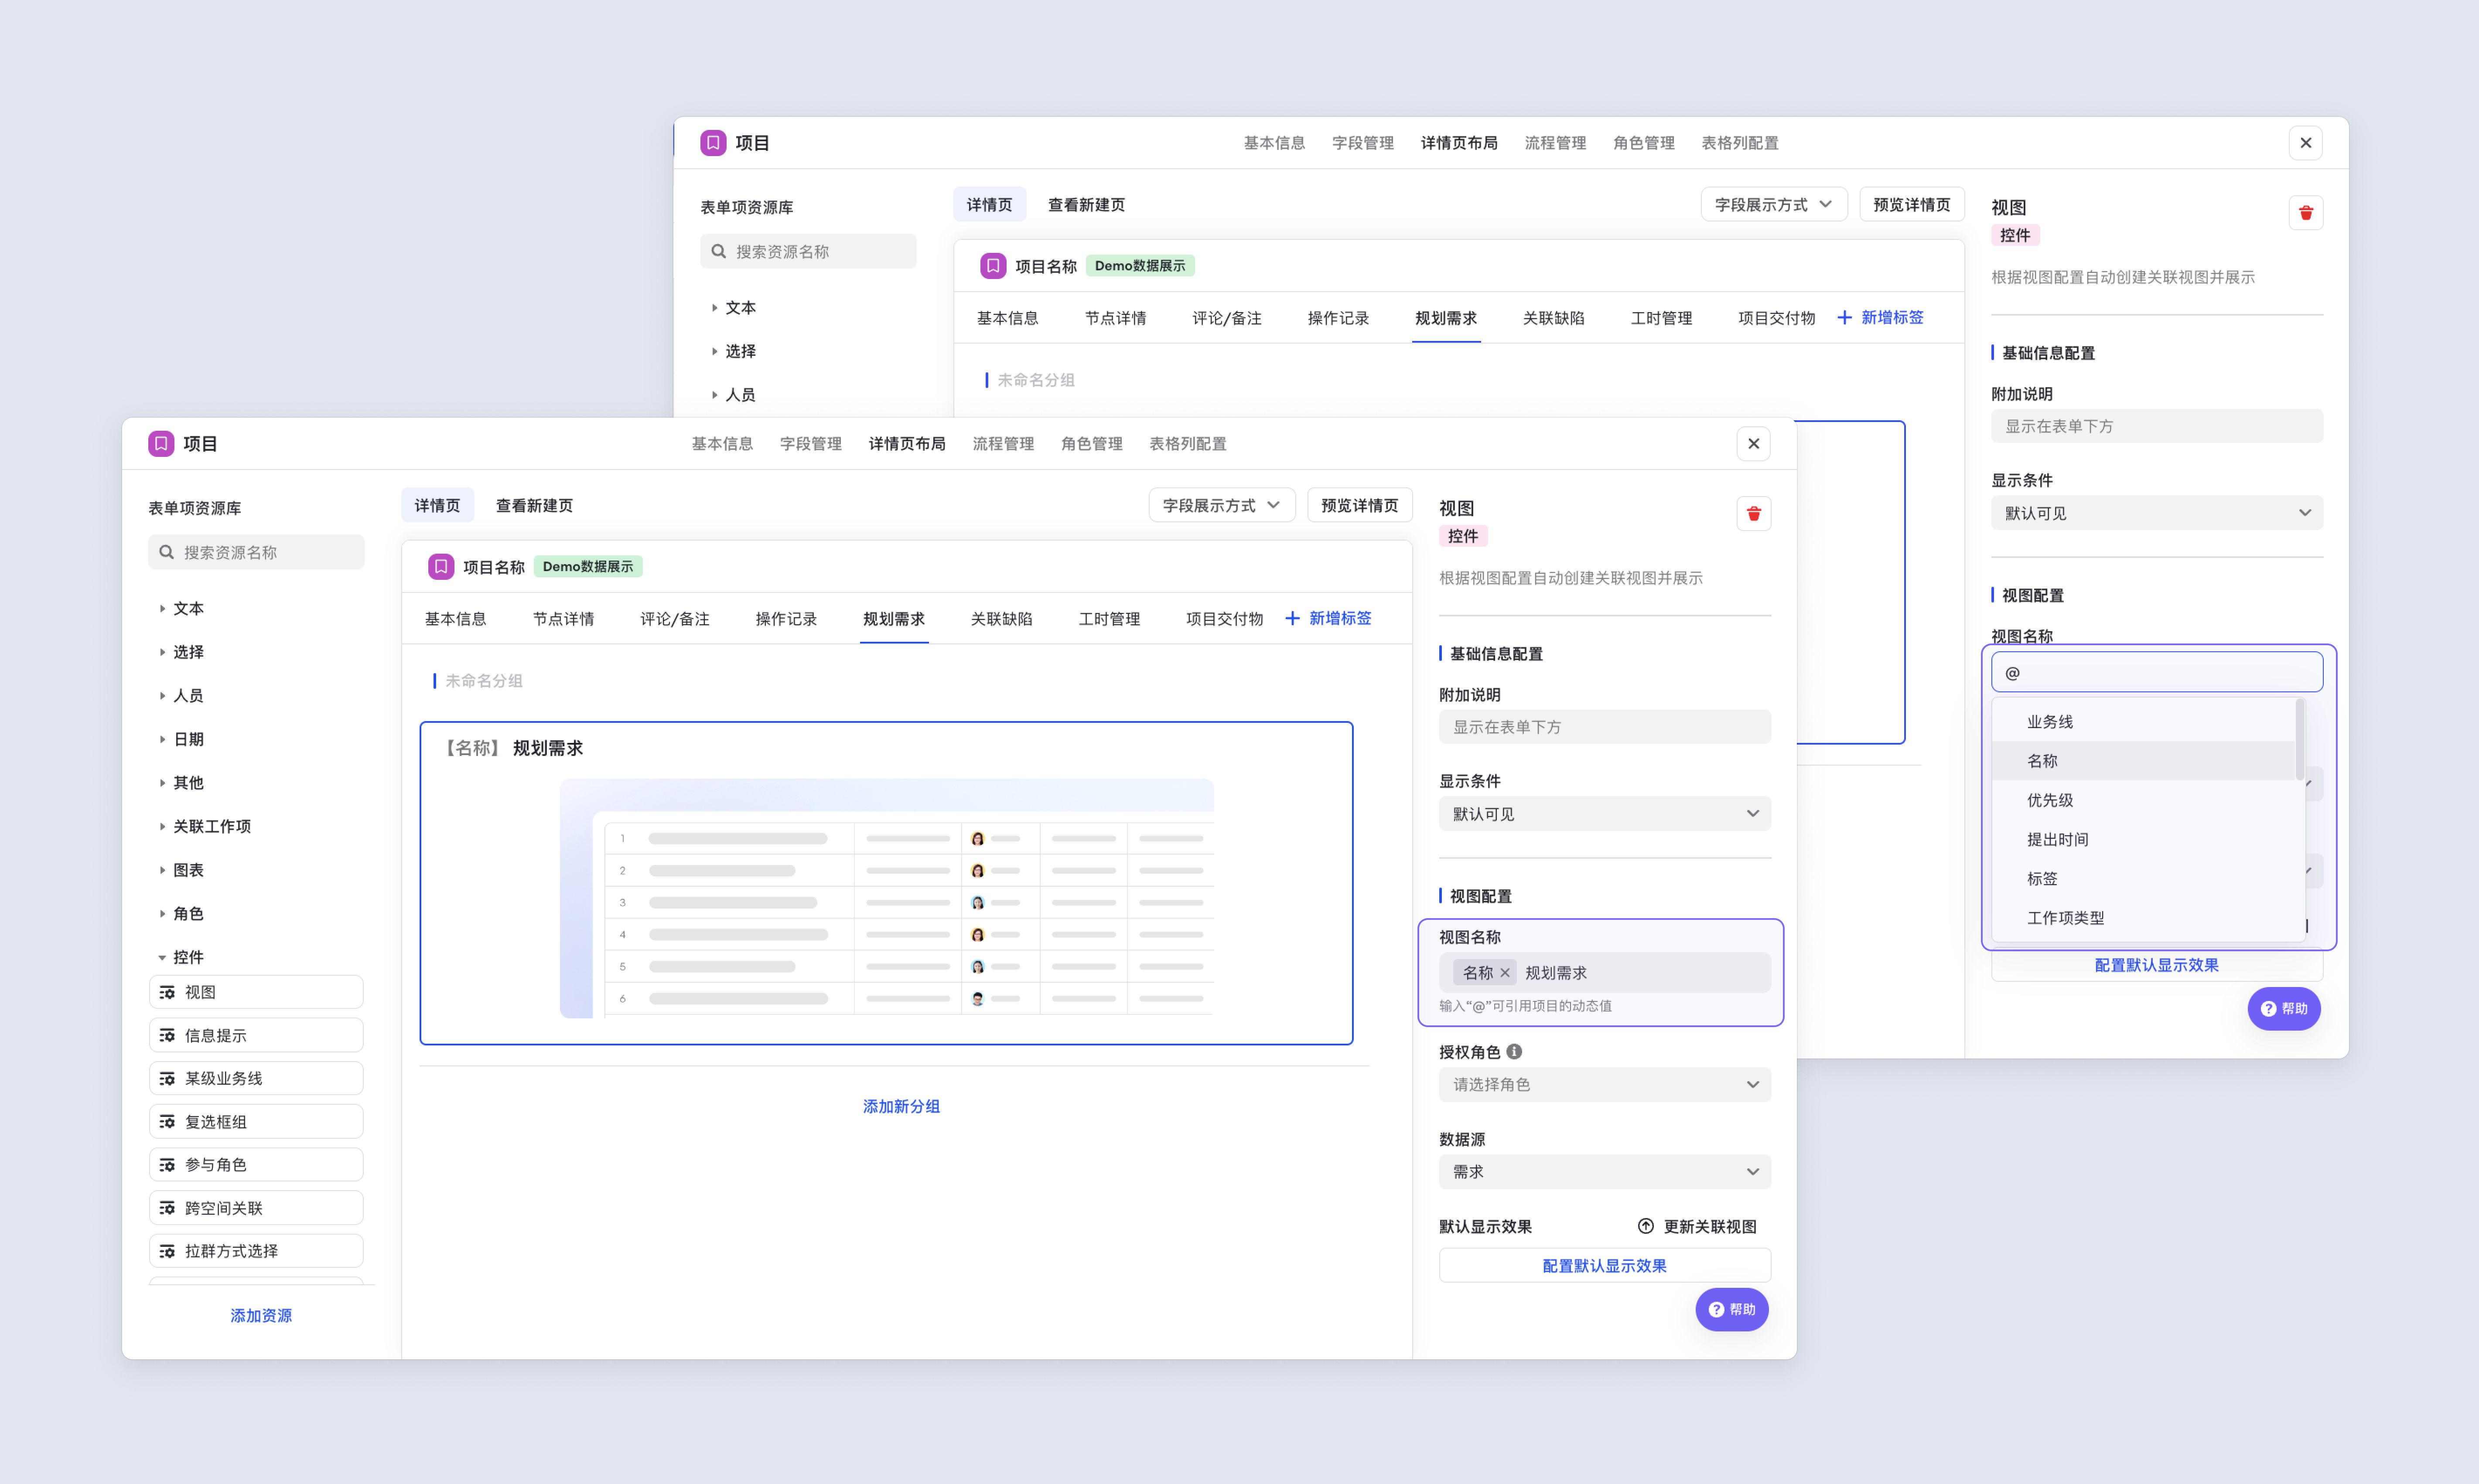Select 操作记录 tab in front window canvas
This screenshot has width=2479, height=1484.
(785, 619)
